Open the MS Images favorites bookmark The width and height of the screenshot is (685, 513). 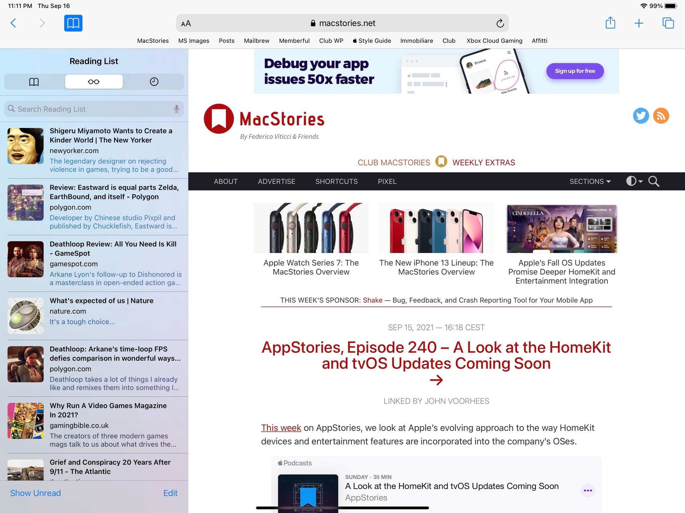[x=194, y=41]
